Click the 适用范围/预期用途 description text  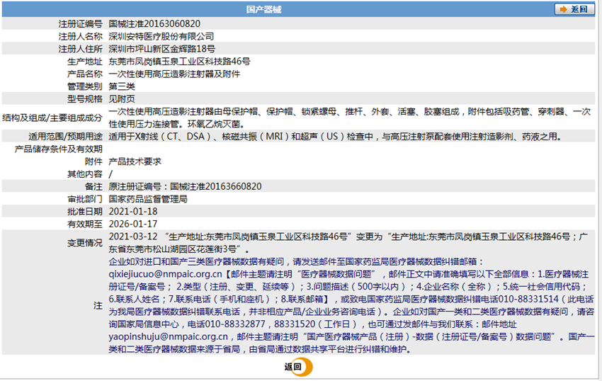[335, 137]
